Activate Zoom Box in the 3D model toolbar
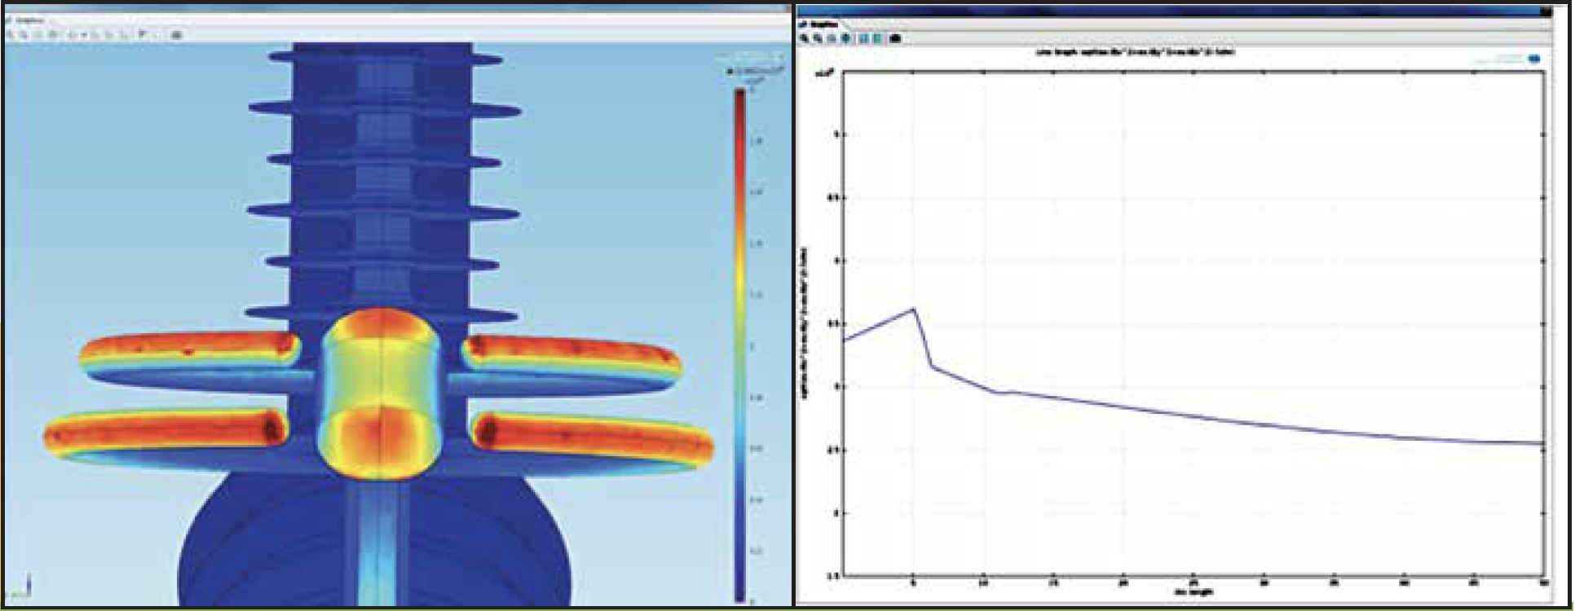 pos(37,34)
